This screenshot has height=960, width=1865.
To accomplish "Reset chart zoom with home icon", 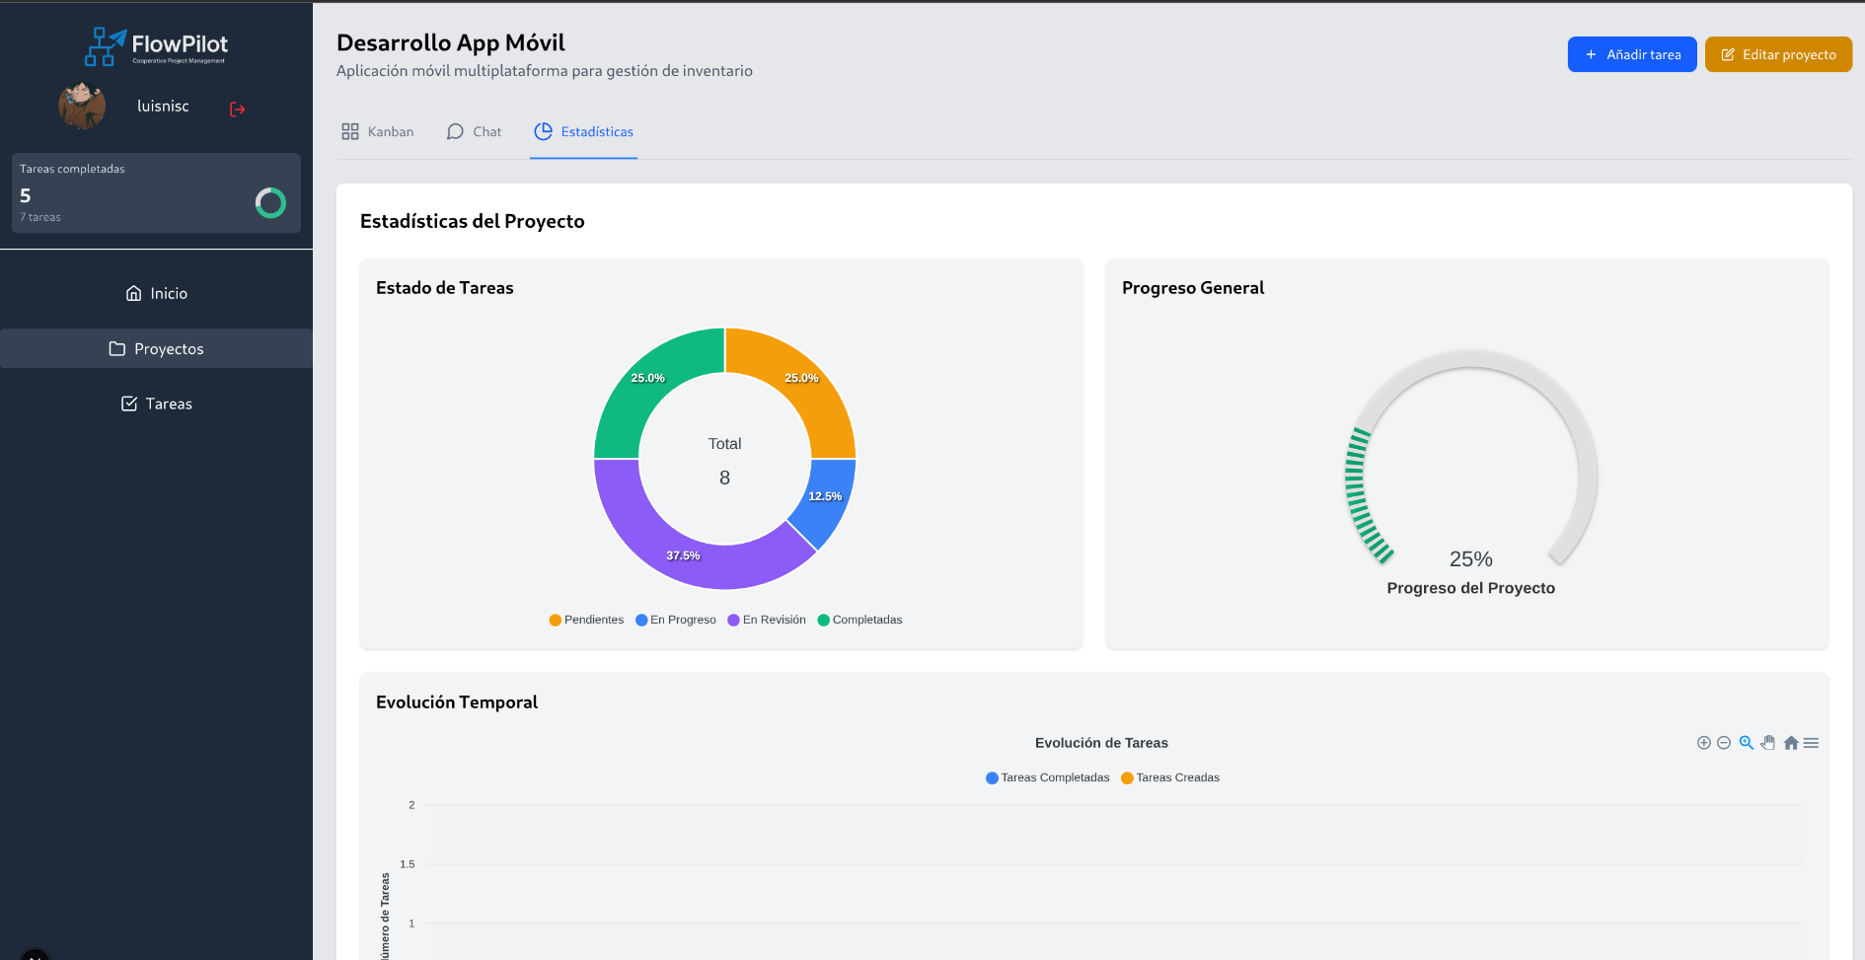I will point(1790,743).
